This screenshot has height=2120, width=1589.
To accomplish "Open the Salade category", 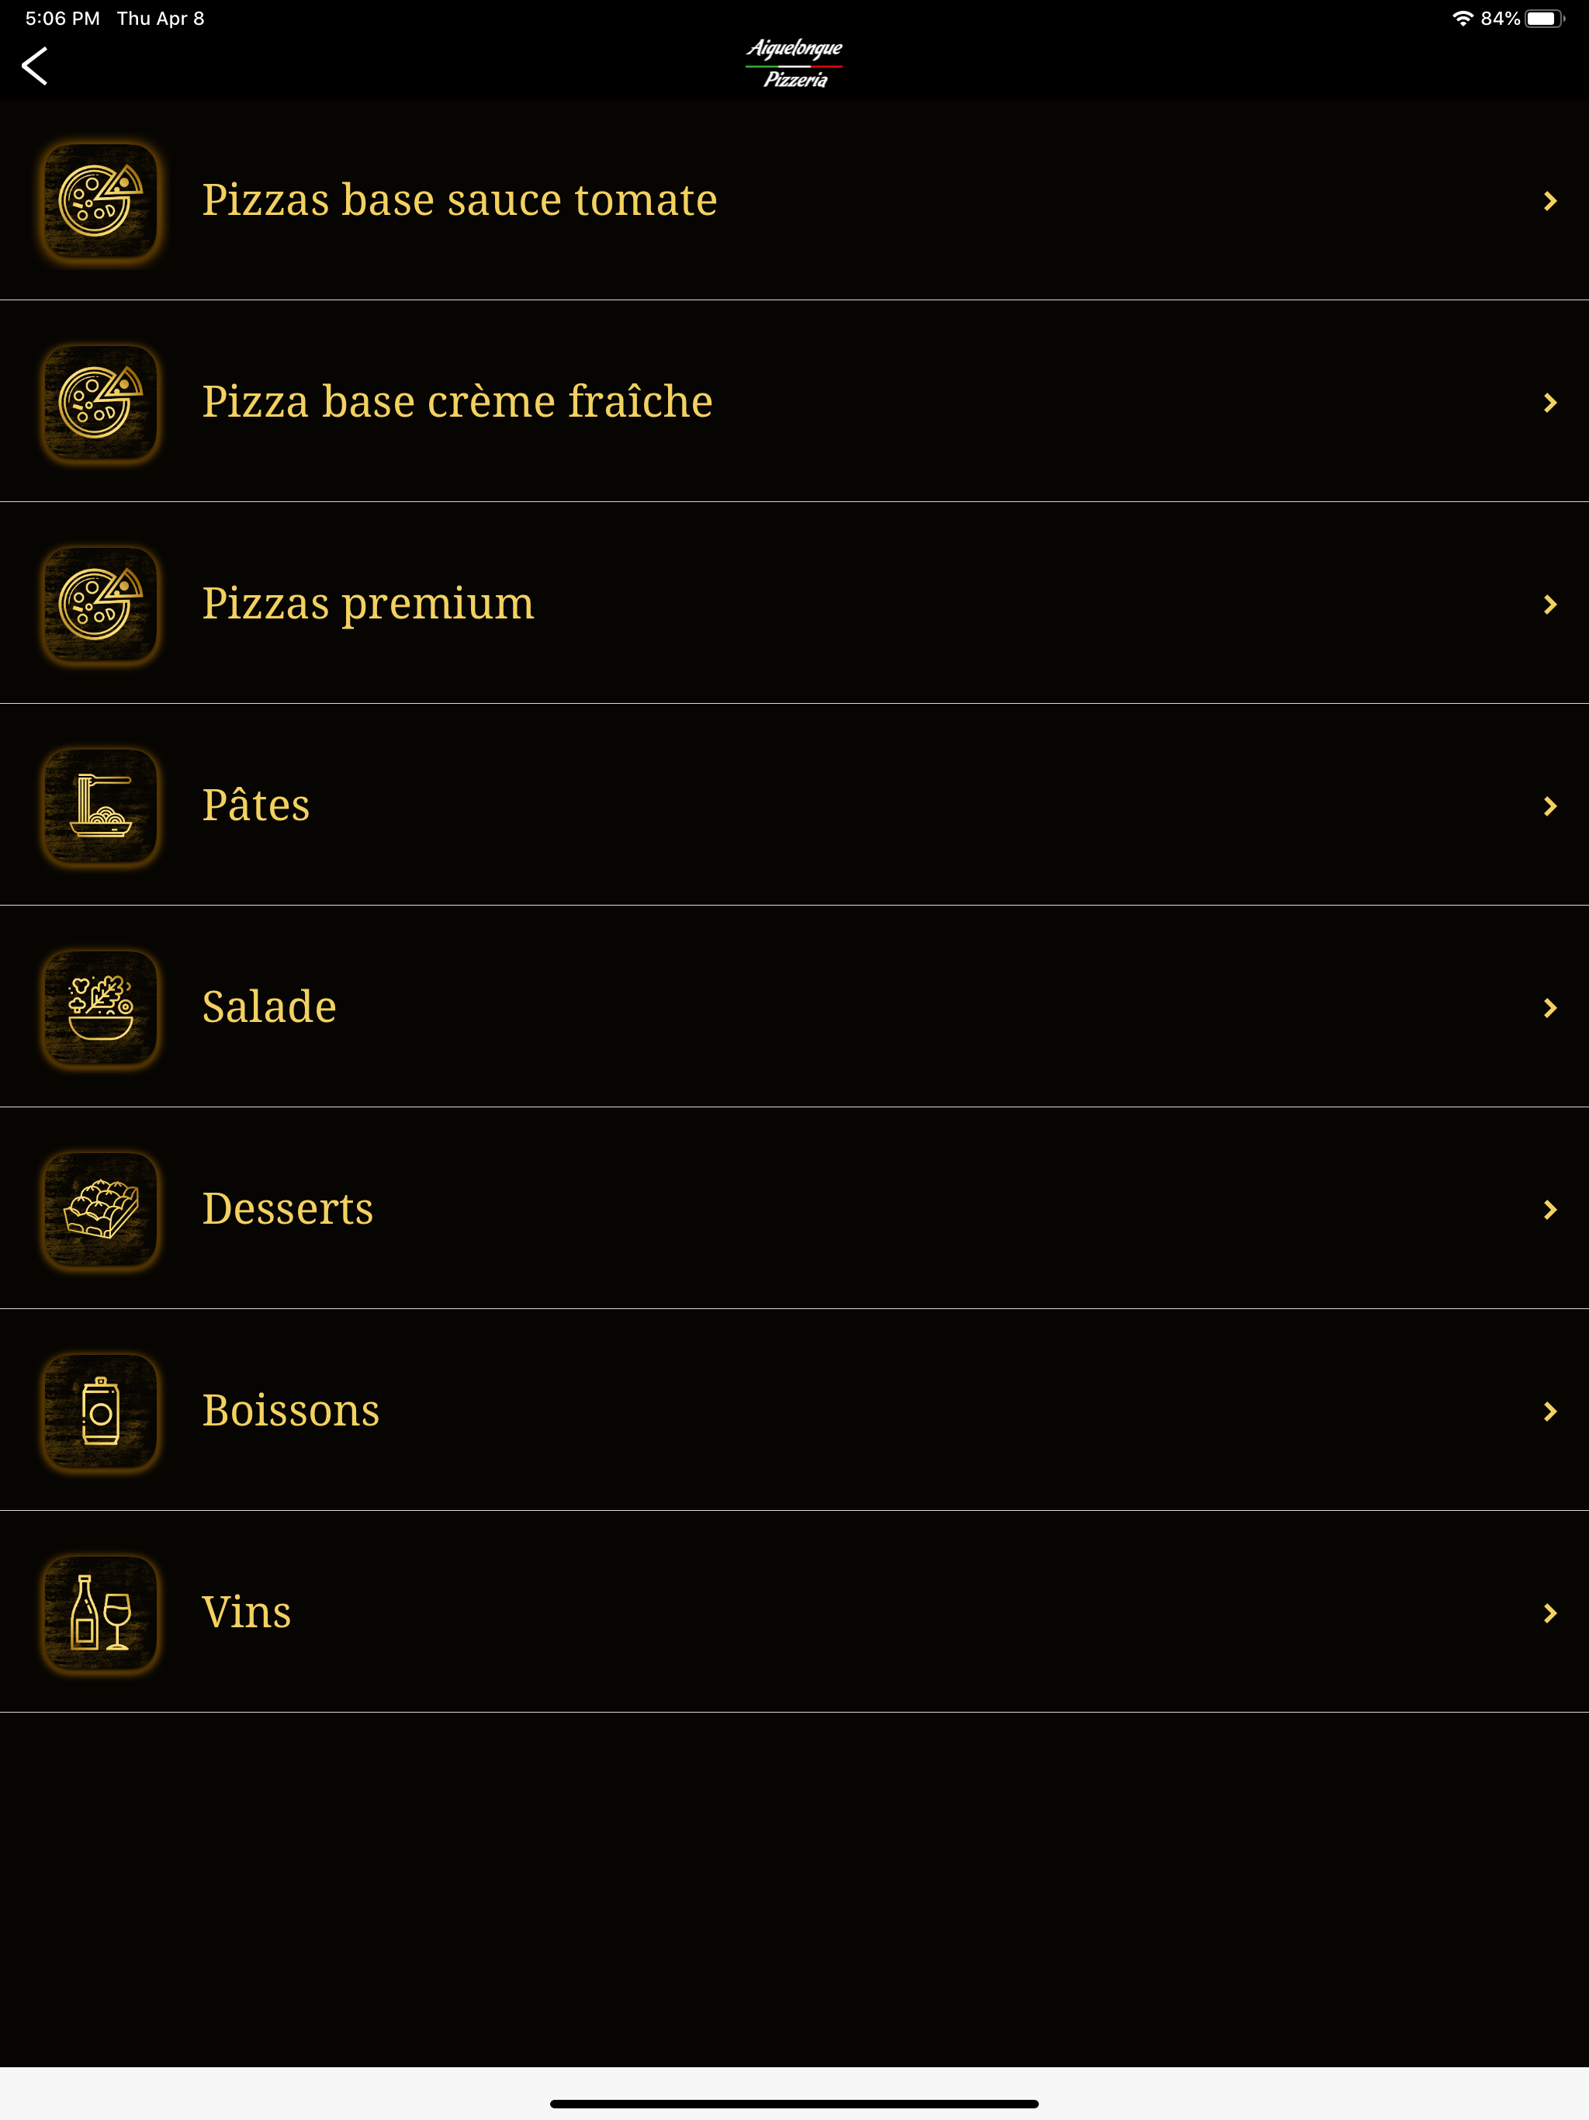I will coord(794,1007).
